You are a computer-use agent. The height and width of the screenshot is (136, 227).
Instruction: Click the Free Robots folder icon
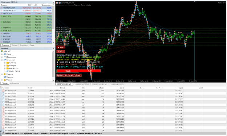tap(8, 68)
